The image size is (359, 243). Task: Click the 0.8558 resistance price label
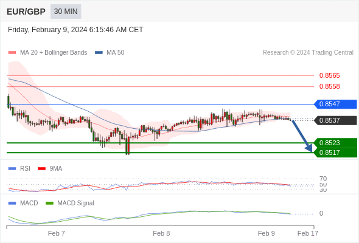pos(329,86)
